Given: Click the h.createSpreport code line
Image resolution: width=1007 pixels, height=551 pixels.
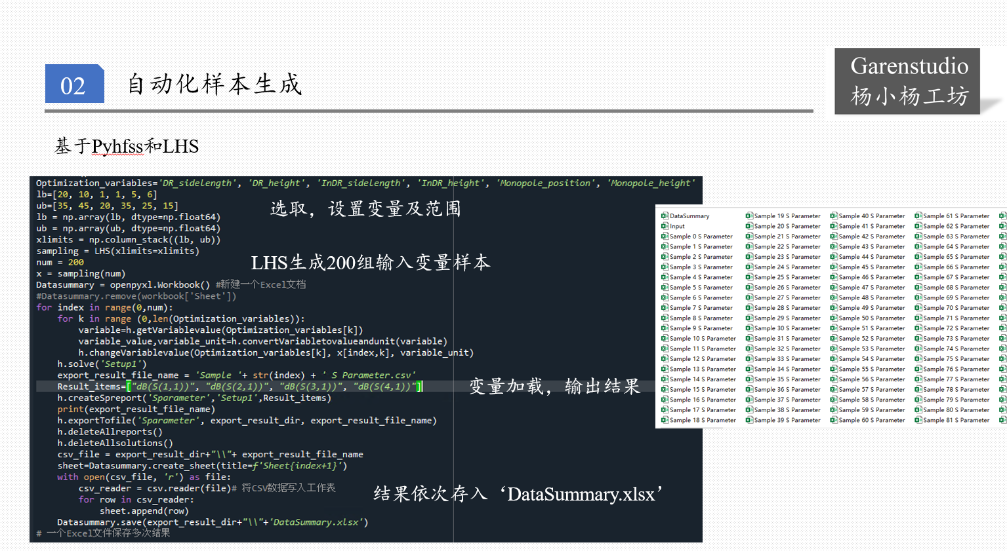Looking at the screenshot, I should tap(194, 398).
